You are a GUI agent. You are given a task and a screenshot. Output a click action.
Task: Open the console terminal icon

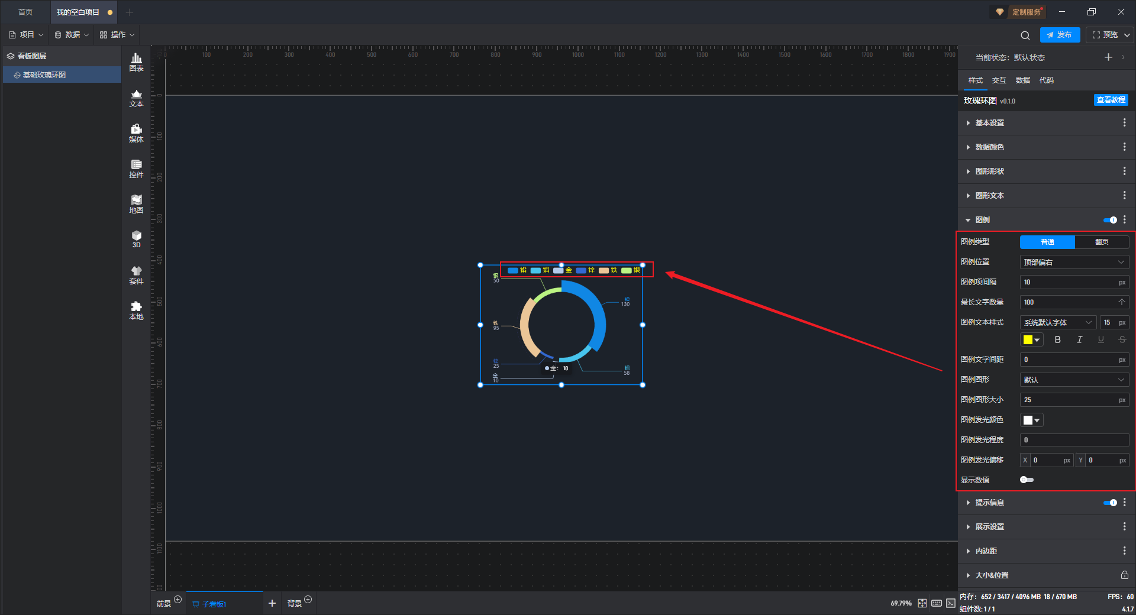pyautogui.click(x=950, y=603)
